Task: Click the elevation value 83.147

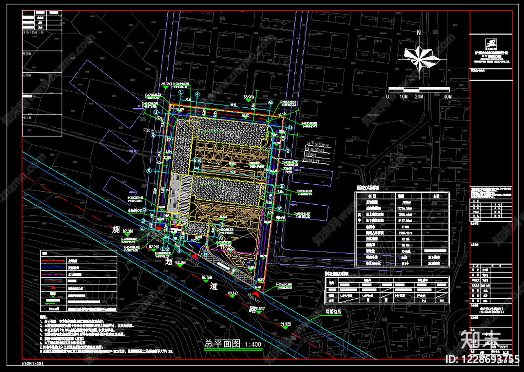Action: 233,293
